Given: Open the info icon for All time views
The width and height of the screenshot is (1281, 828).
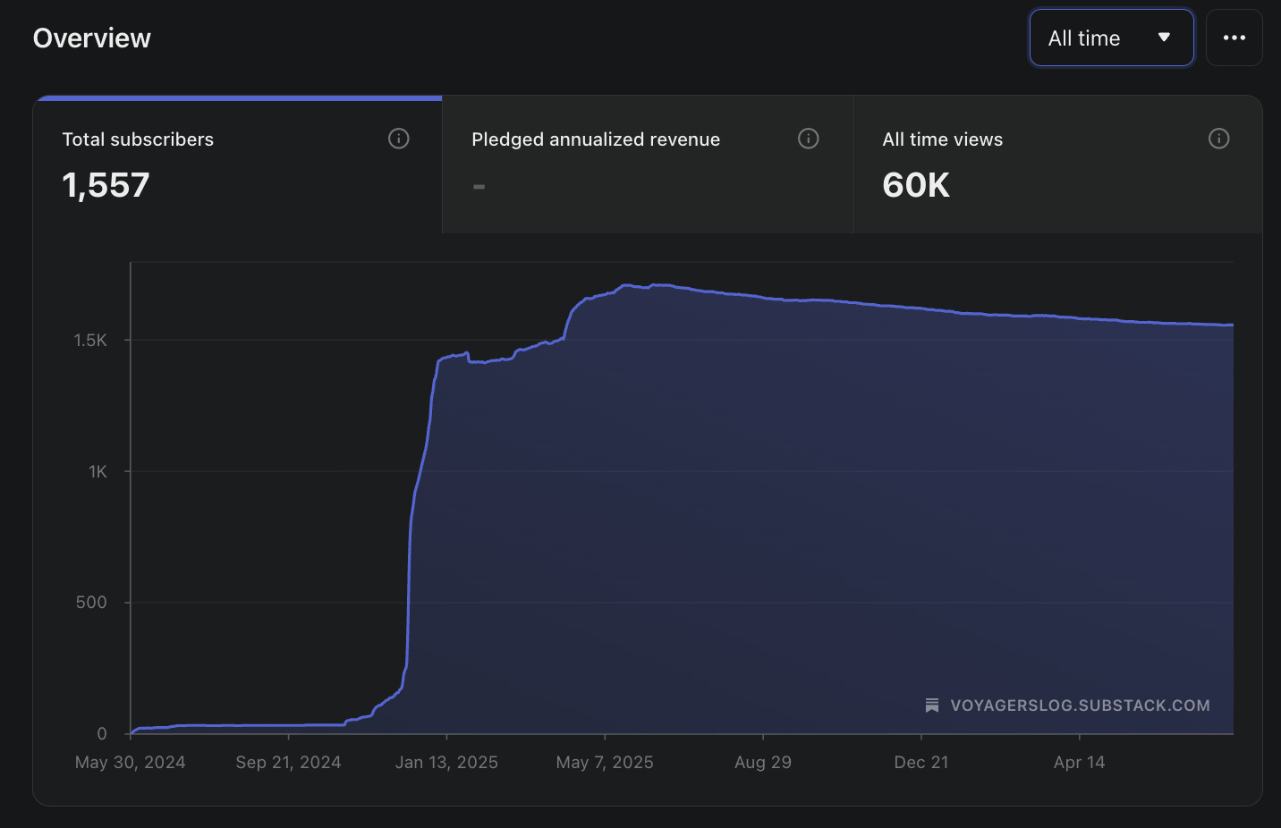Looking at the screenshot, I should [x=1219, y=139].
